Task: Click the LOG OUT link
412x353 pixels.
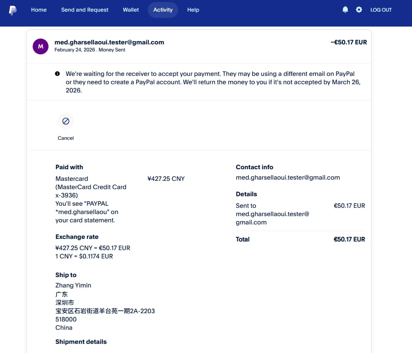Action: [x=381, y=10]
